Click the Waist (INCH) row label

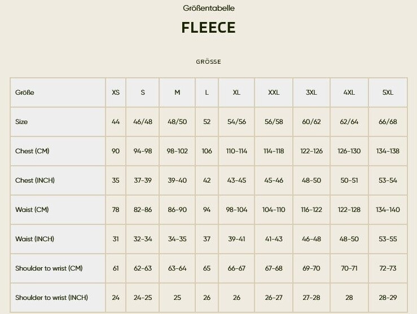[34, 239]
